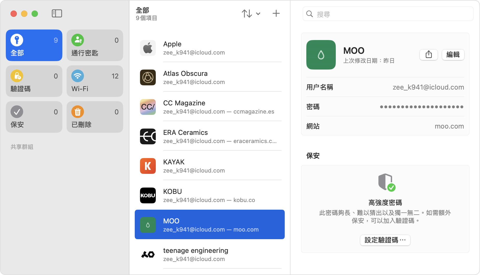This screenshot has height=275, width=480.
Task: Reveal the hidden password dots
Action: [422, 107]
